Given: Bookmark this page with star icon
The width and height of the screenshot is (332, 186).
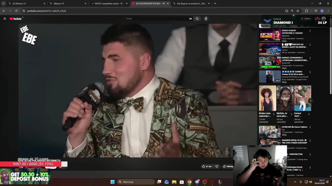Looking at the screenshot, I should pyautogui.click(x=298, y=11).
